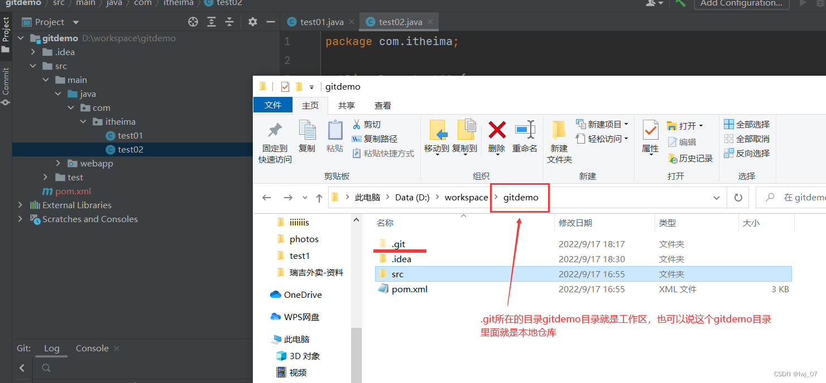Click the 复制 copy icon in ribbon
This screenshot has height=383, width=826.
307,130
